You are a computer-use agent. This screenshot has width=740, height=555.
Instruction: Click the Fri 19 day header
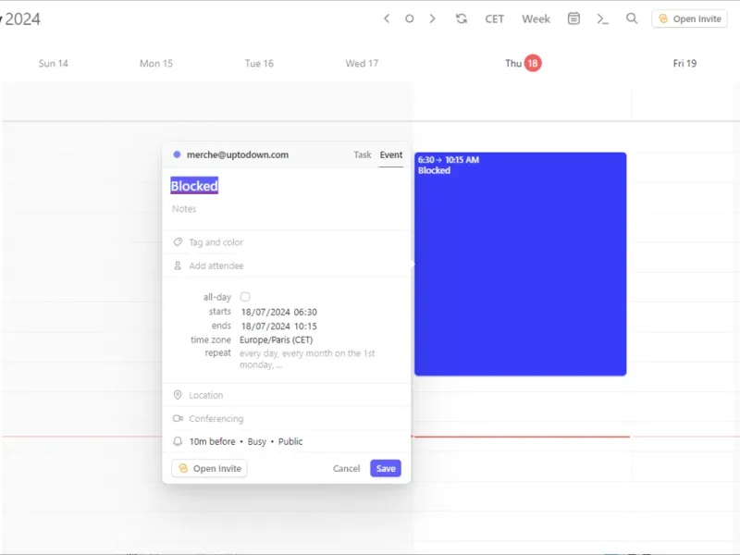click(684, 63)
